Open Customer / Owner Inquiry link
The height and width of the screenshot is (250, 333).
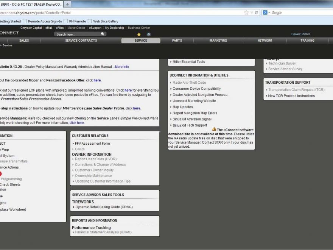click(94, 170)
